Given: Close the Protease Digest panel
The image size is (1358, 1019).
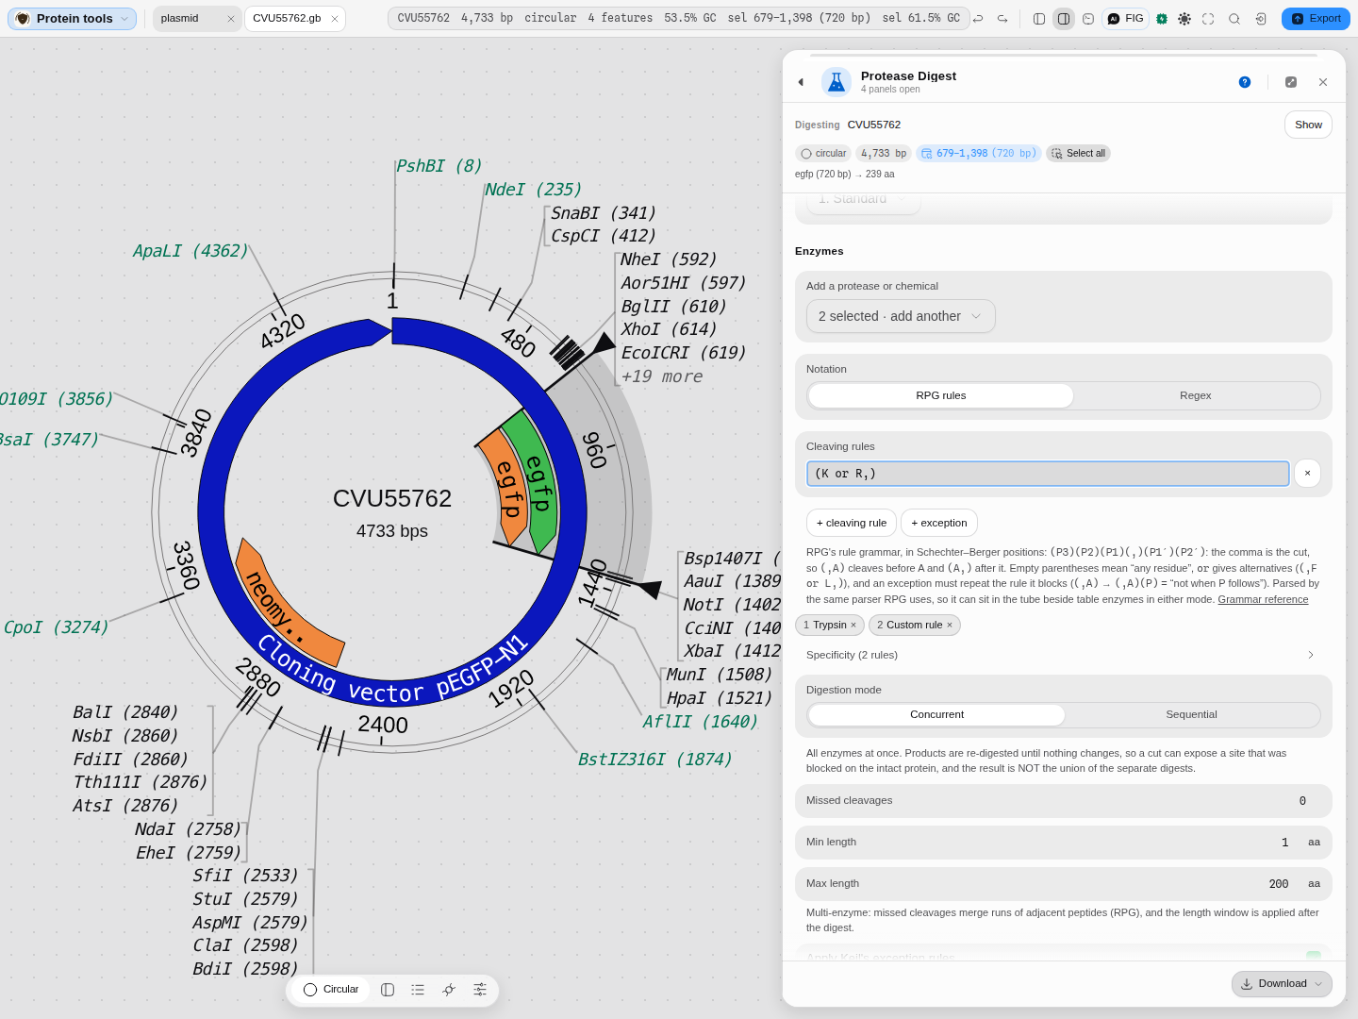Looking at the screenshot, I should pyautogui.click(x=1323, y=82).
